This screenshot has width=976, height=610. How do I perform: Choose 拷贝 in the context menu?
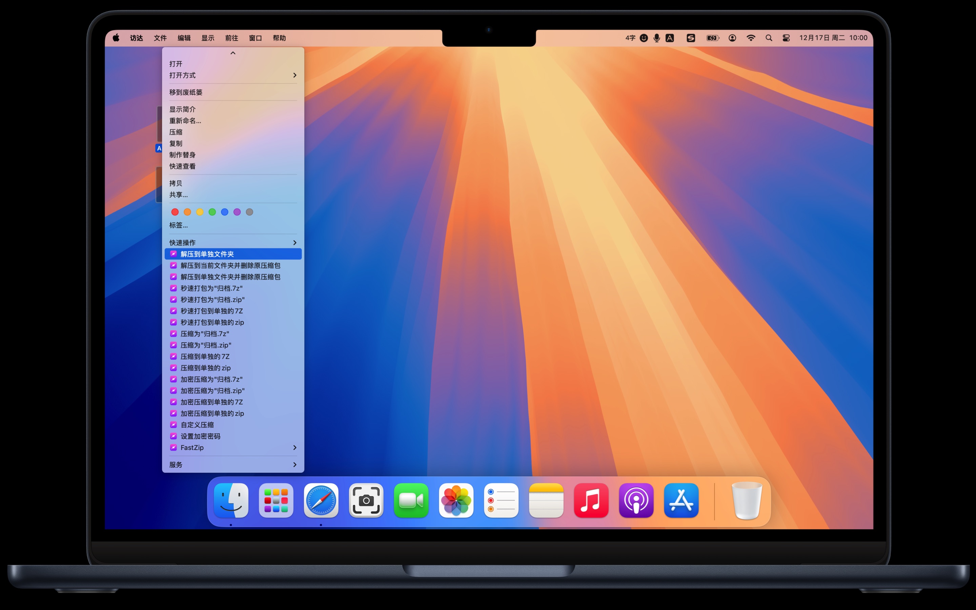(x=233, y=183)
